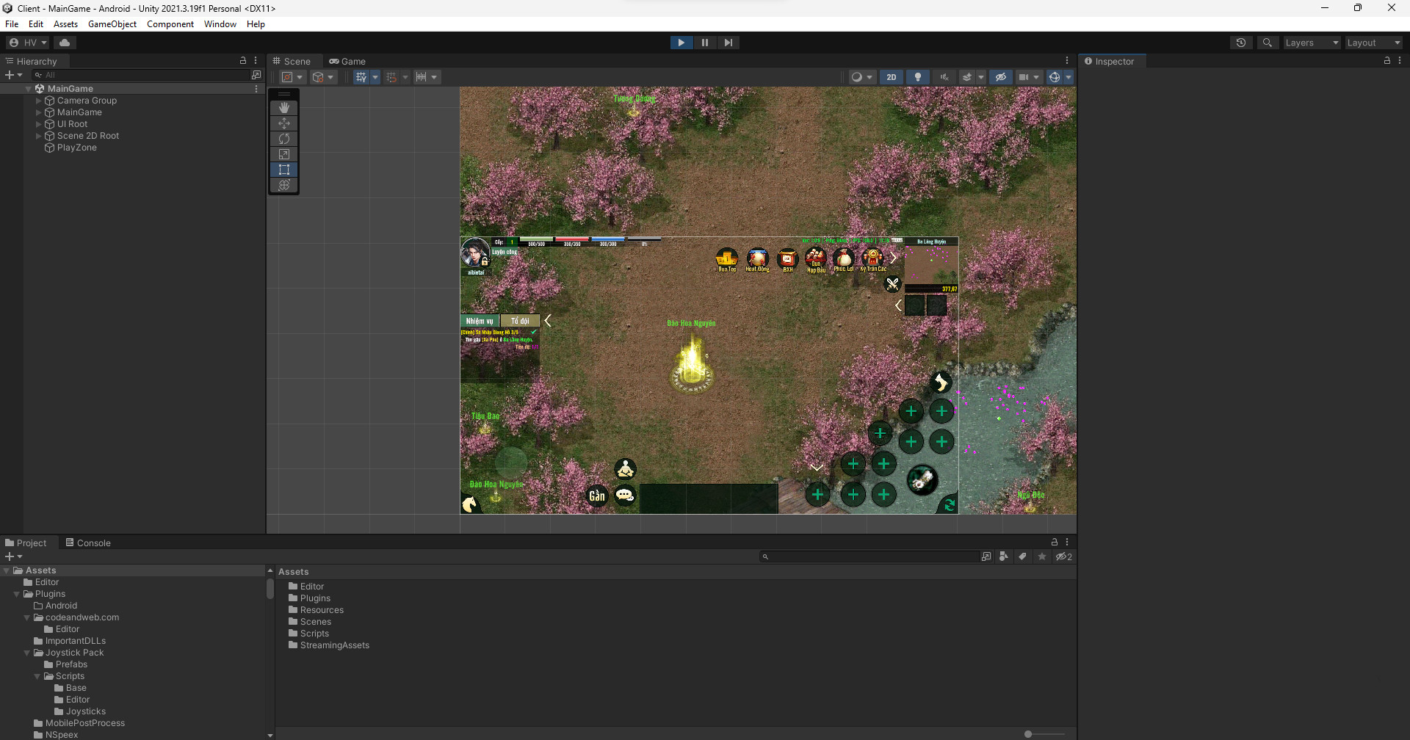Image resolution: width=1410 pixels, height=740 pixels.
Task: Expand Scene 2D Root object
Action: tap(39, 136)
